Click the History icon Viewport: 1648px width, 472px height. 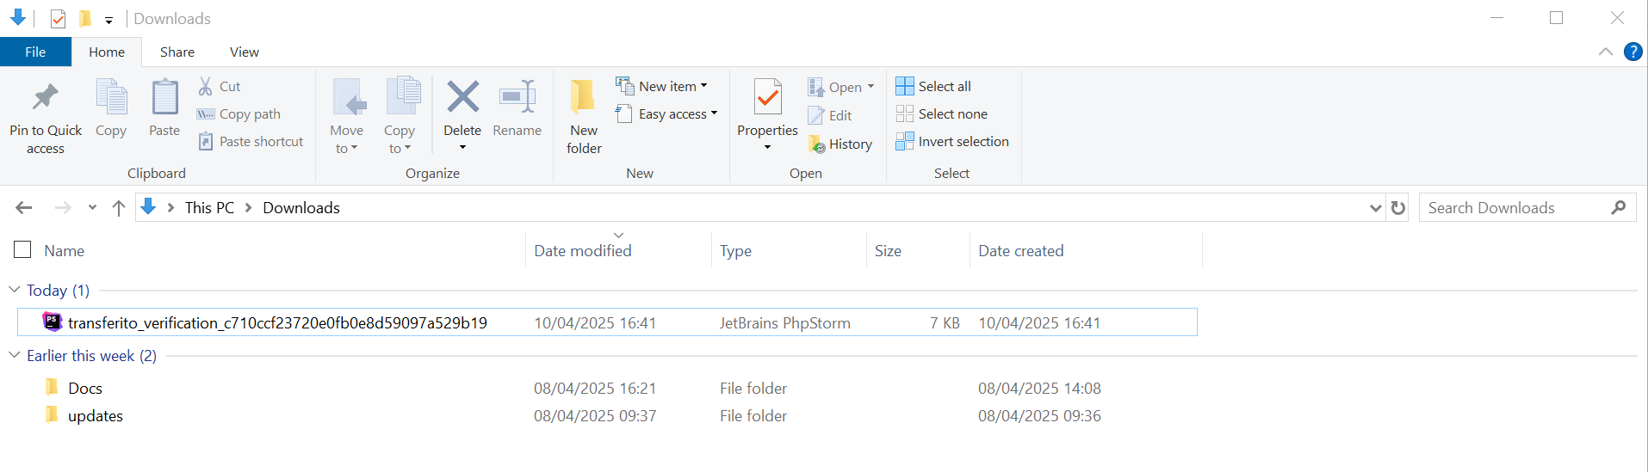[x=816, y=144]
